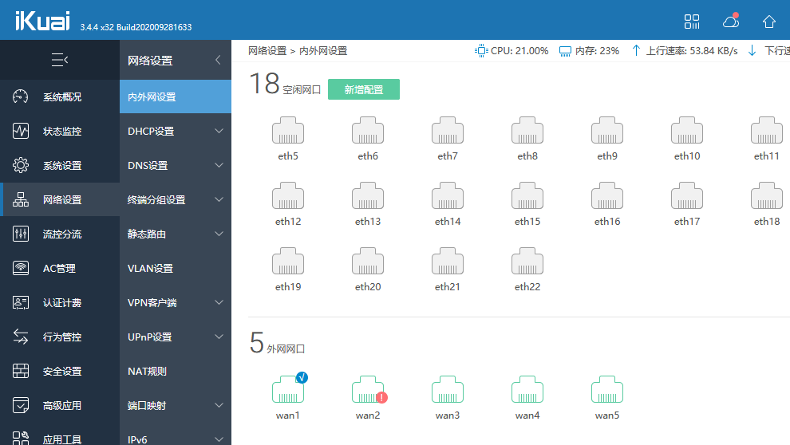The width and height of the screenshot is (790, 445).
Task: Select the eth12 idle port icon
Action: pos(288,196)
